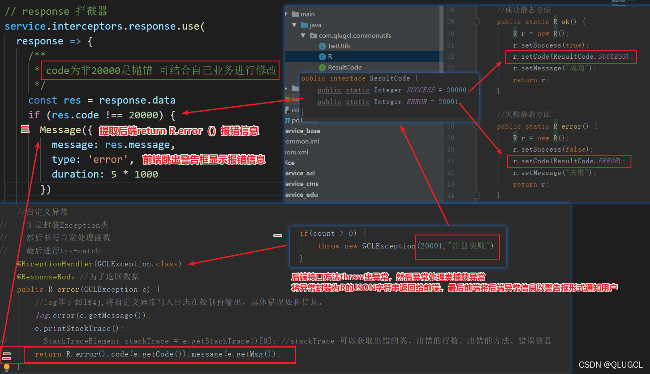Image resolution: width=650 pixels, height=374 pixels.
Task: Click 'public R error(GCLException e) {' line
Action: 89,290
